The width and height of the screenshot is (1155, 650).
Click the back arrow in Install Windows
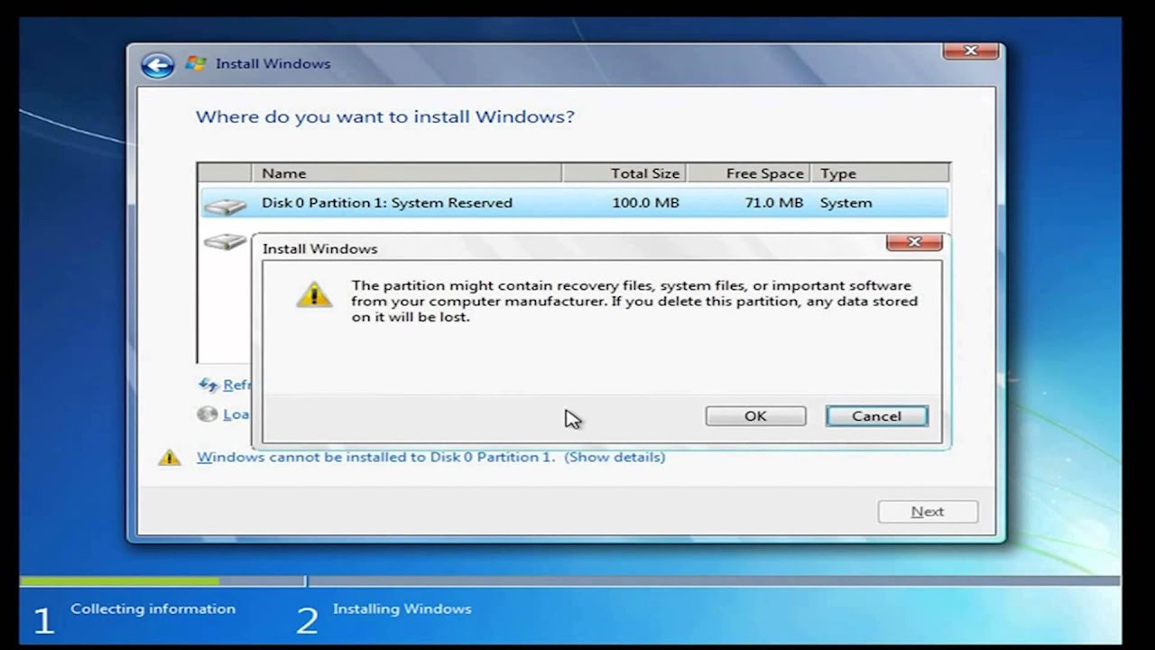coord(157,65)
